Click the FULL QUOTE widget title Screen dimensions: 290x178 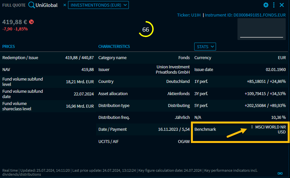pos(14,5)
